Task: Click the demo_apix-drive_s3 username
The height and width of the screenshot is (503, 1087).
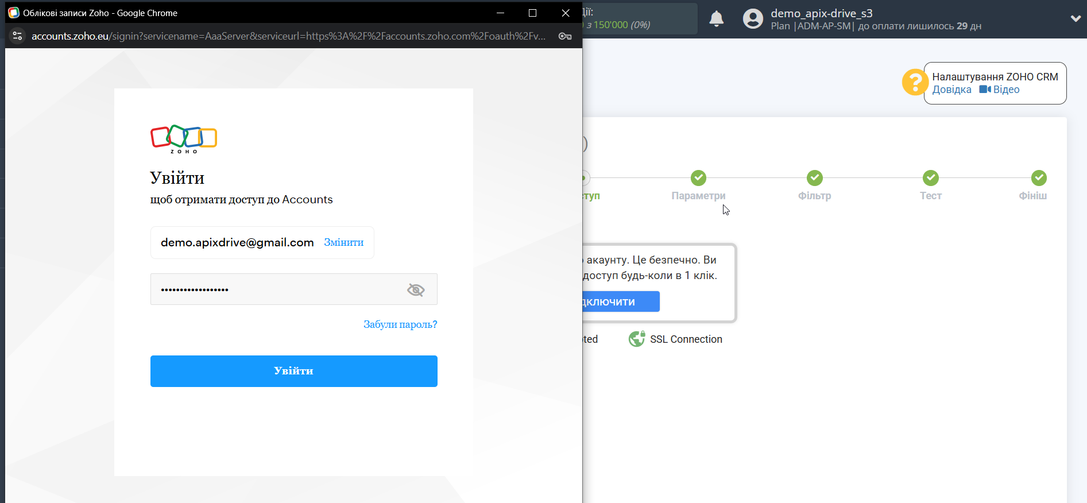Action: 821,13
